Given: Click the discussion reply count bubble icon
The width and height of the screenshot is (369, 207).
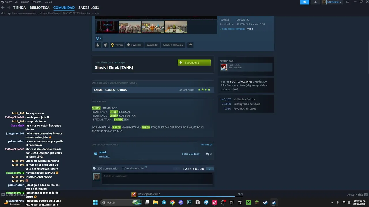Looking at the screenshot, I should tap(207, 154).
